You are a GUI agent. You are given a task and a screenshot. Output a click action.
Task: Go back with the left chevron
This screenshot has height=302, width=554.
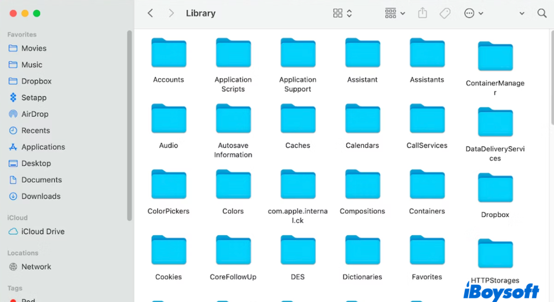[150, 13]
